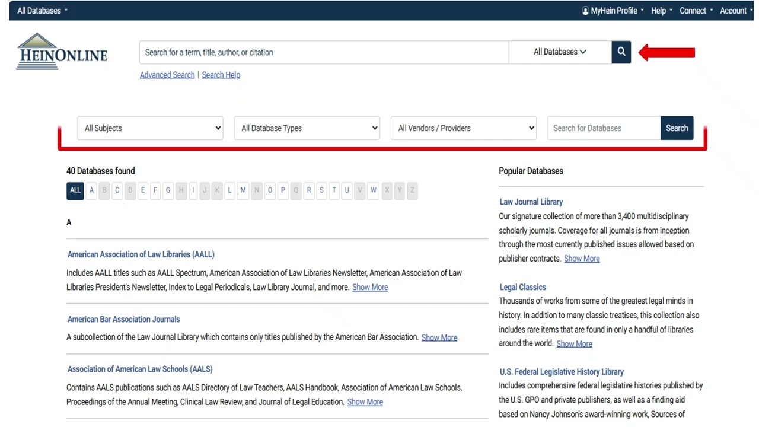
Task: Filter databases by letter W
Action: [x=373, y=190]
